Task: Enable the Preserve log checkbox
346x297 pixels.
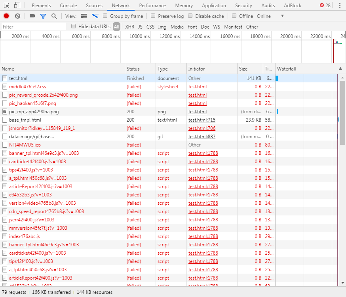Action: [153, 16]
